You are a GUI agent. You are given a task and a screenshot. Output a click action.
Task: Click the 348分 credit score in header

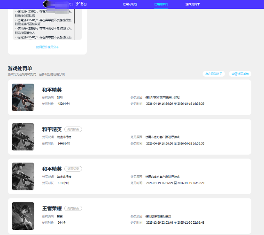click(x=81, y=4)
